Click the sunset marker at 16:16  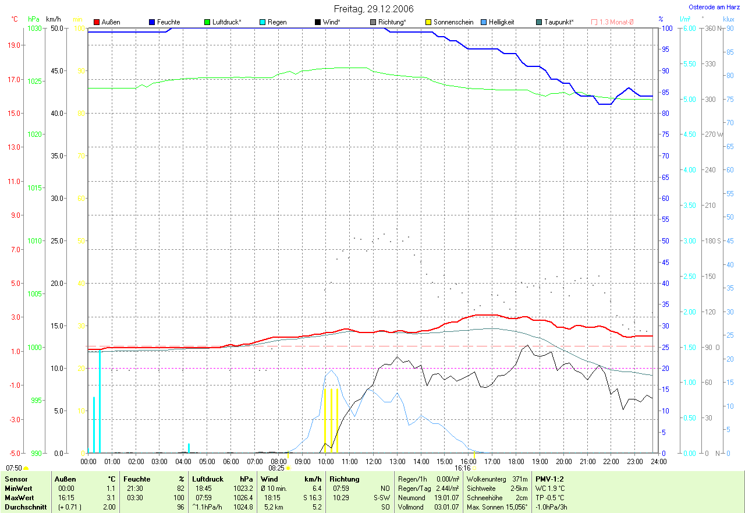coord(474,468)
